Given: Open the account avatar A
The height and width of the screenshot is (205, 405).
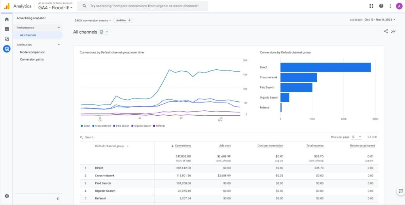Looking at the screenshot, I should [x=399, y=6].
